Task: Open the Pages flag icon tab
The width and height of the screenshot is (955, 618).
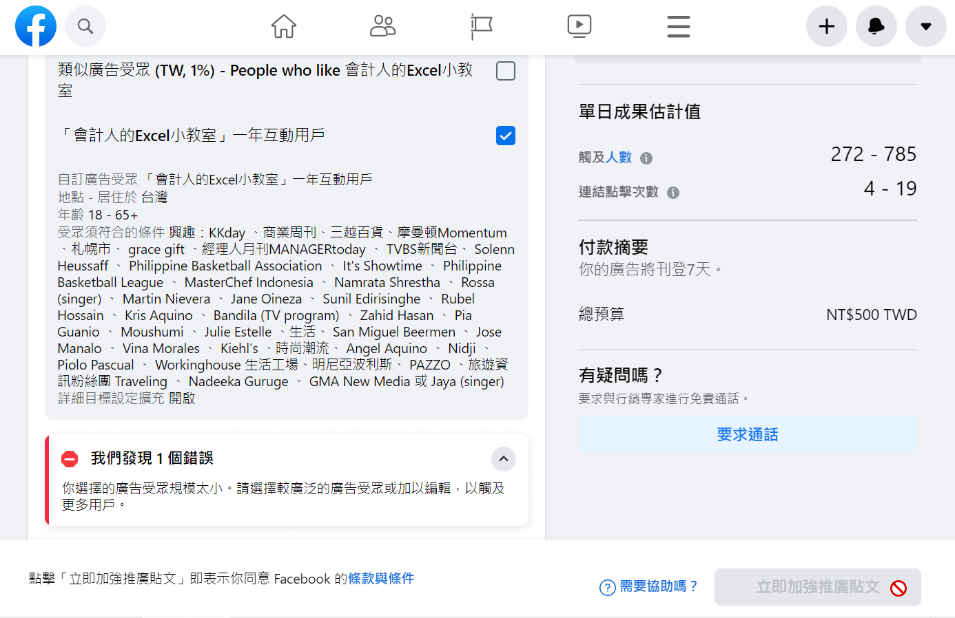Action: coord(481,26)
